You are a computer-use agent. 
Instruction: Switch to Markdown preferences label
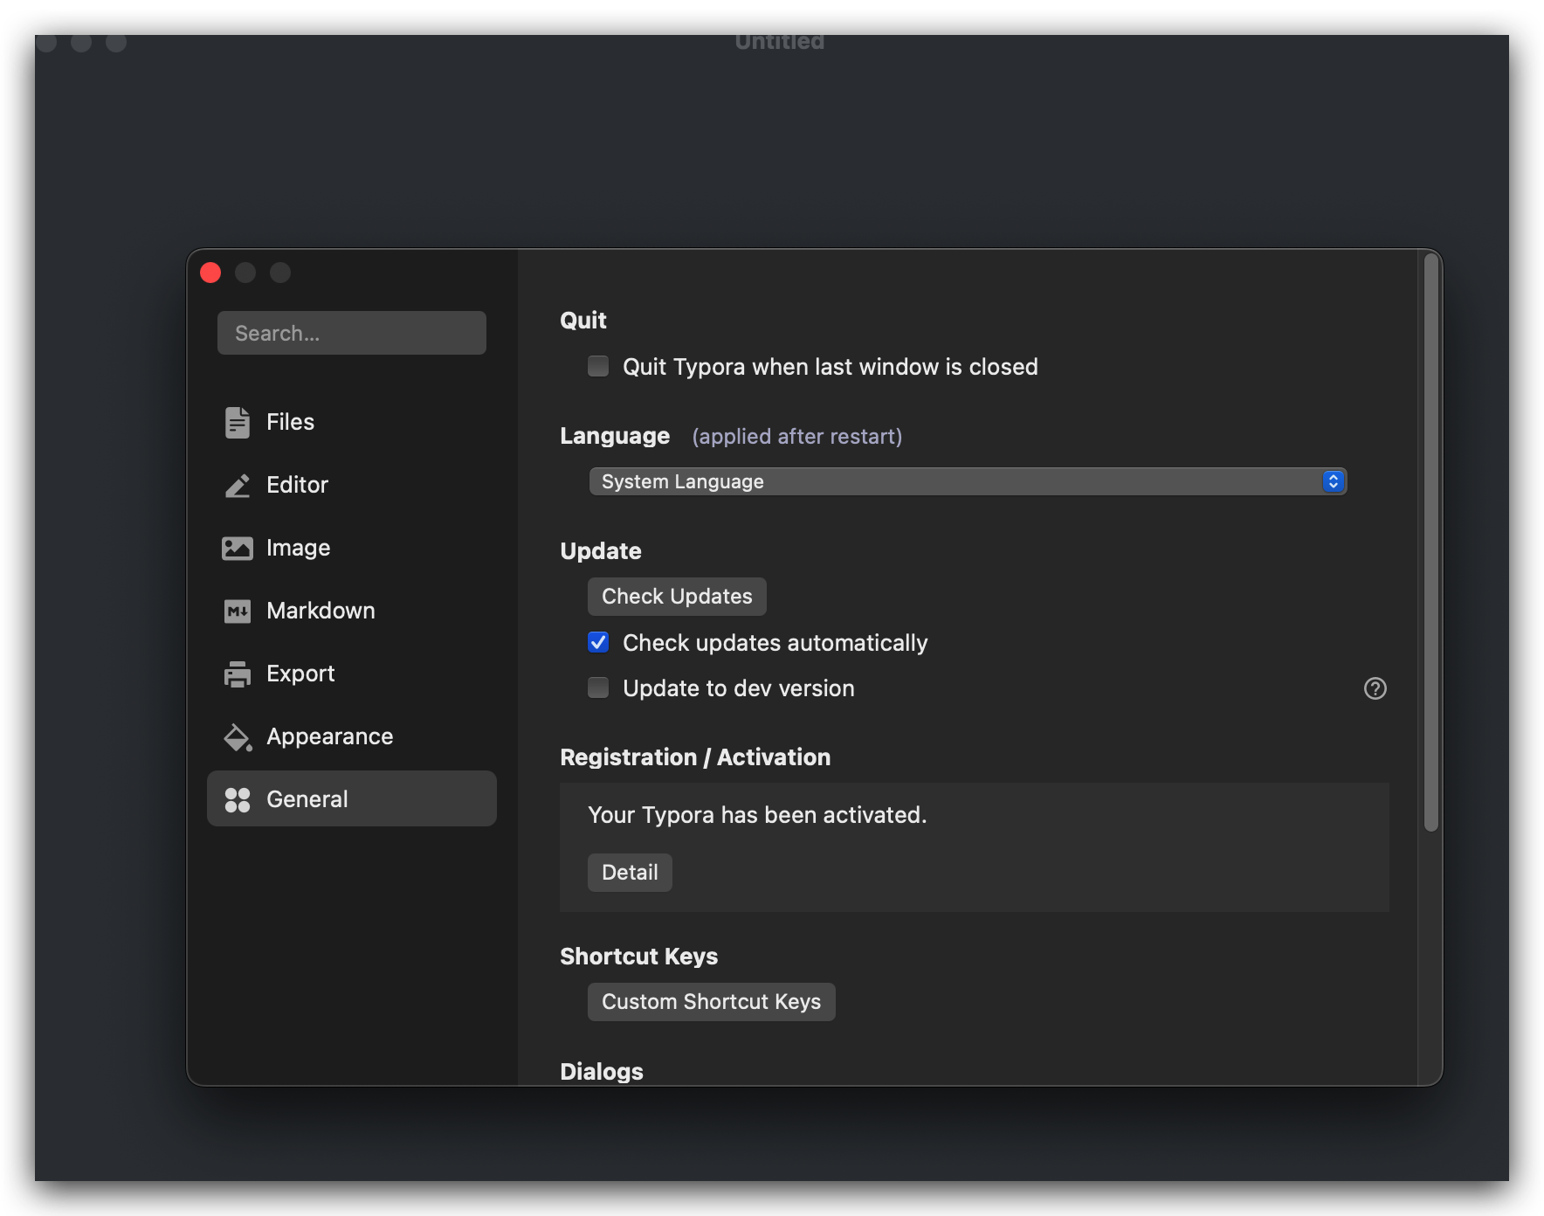point(321,611)
